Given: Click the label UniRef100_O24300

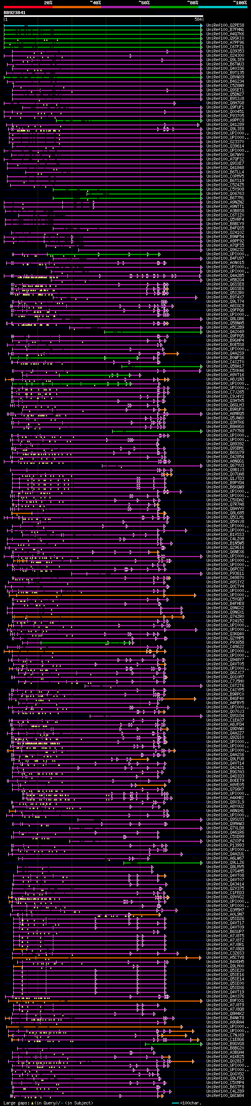Looking at the screenshot, I should click(225, 55).
